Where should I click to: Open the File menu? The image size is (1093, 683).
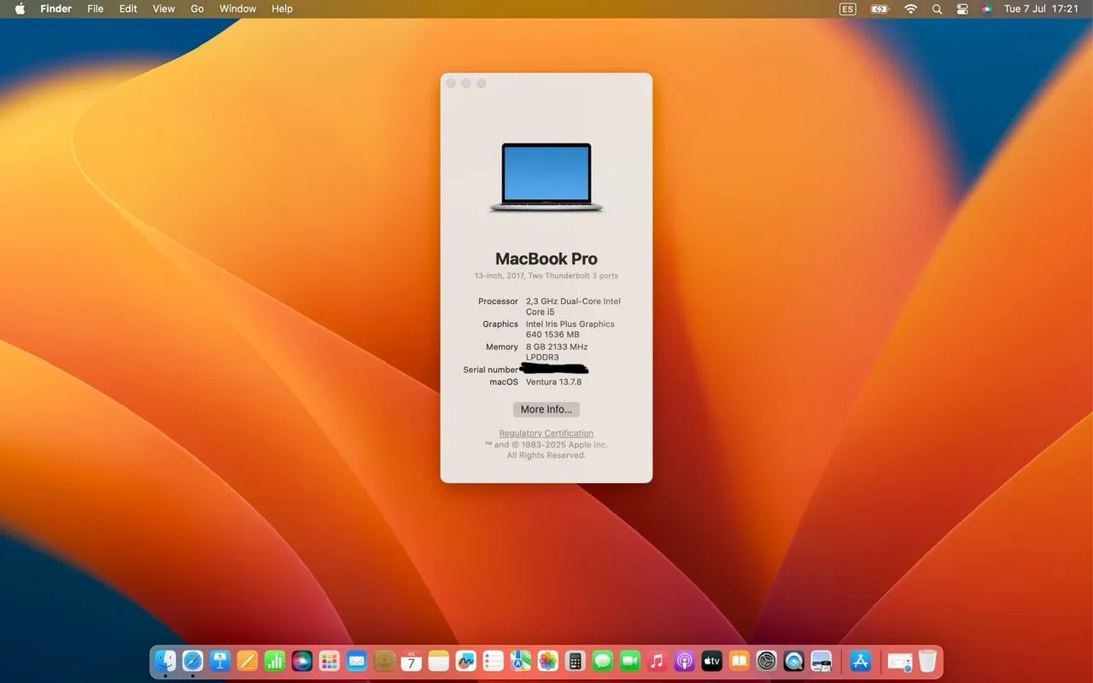pyautogui.click(x=96, y=9)
